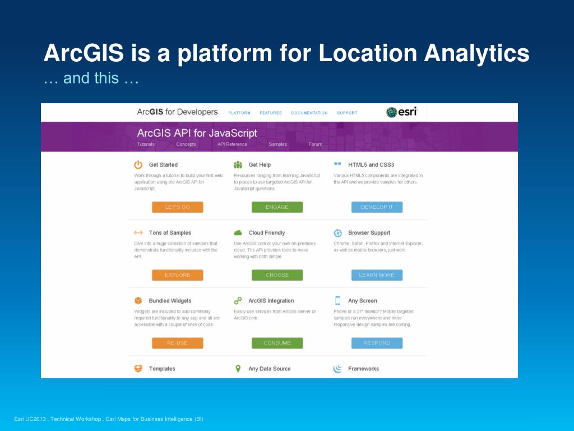The height and width of the screenshot is (431, 574).
Task: Click the Bundled Widgets box icon
Action: (x=138, y=301)
